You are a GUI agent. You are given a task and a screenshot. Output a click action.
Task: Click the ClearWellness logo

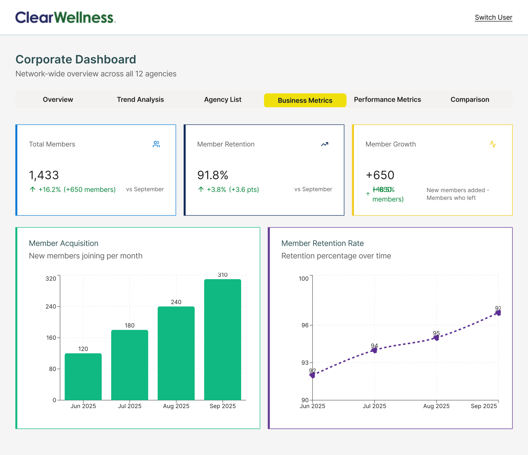65,17
